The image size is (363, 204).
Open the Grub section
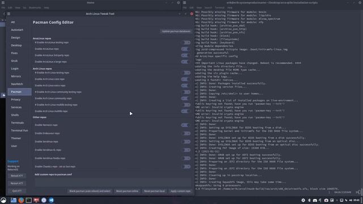click(19, 61)
